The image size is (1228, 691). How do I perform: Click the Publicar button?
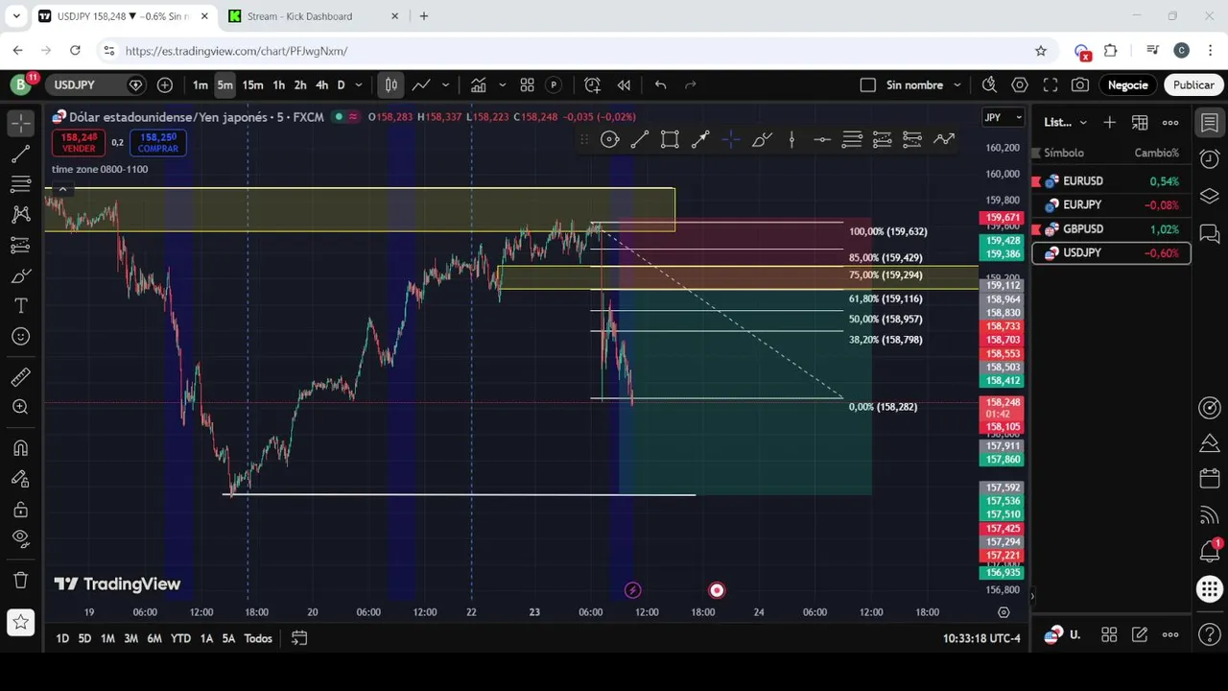click(x=1193, y=84)
